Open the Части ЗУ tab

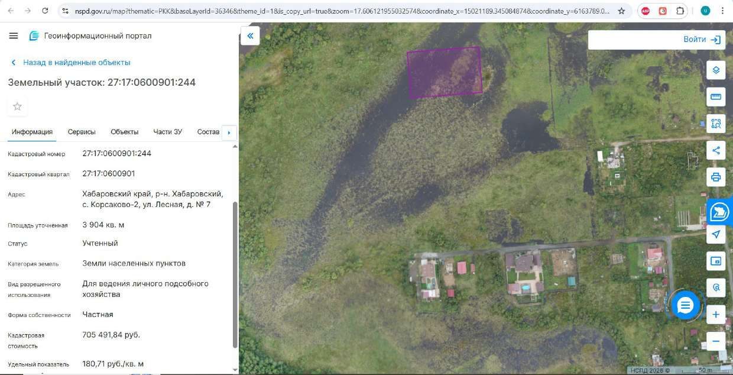(168, 132)
